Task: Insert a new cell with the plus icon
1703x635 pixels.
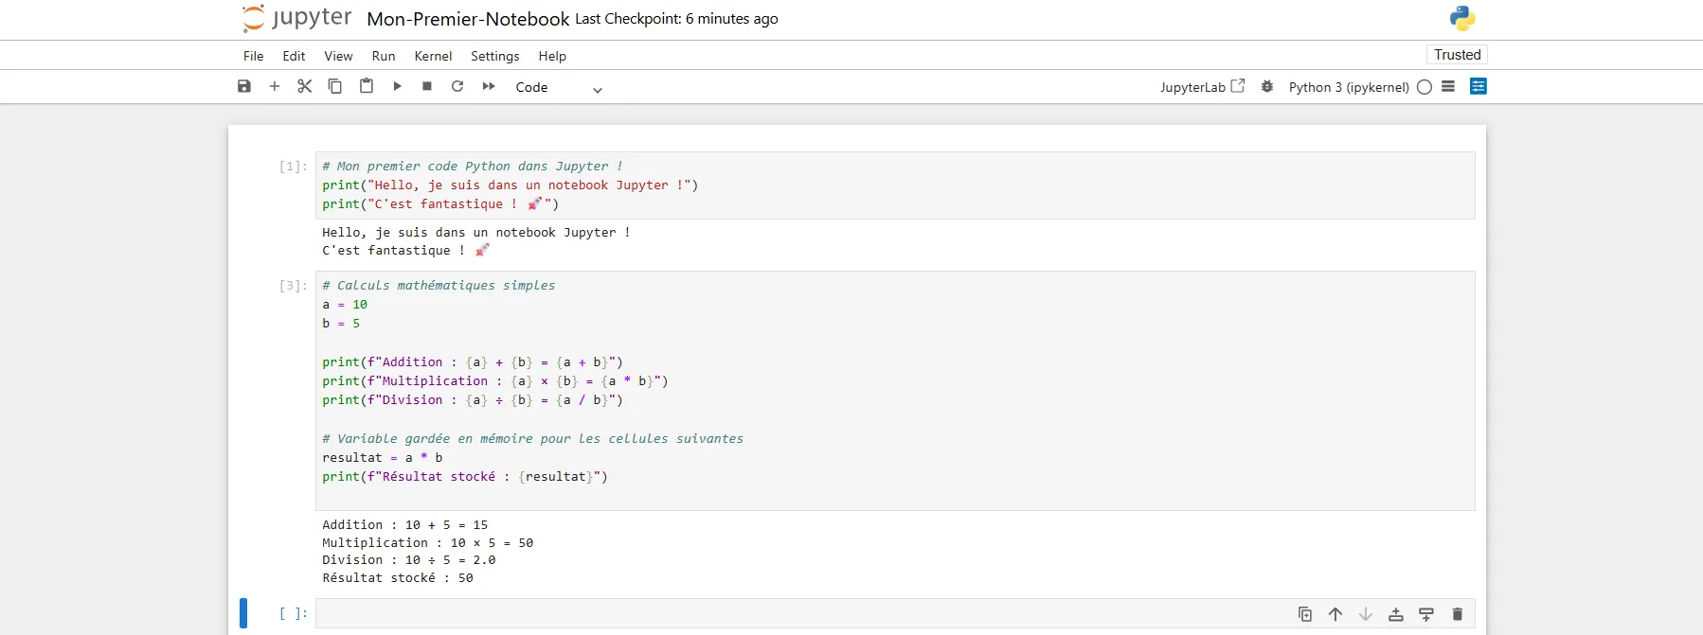Action: (275, 86)
